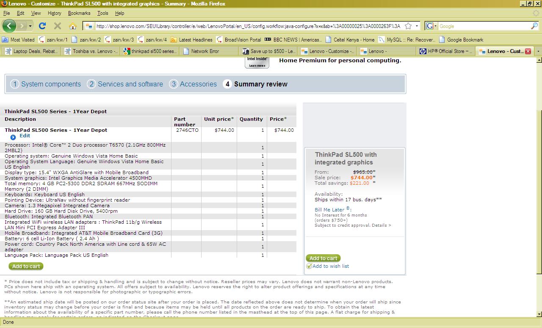Switch to the Save up to $500 tab
Image resolution: width=542 pixels, height=328 pixels.
click(268, 51)
